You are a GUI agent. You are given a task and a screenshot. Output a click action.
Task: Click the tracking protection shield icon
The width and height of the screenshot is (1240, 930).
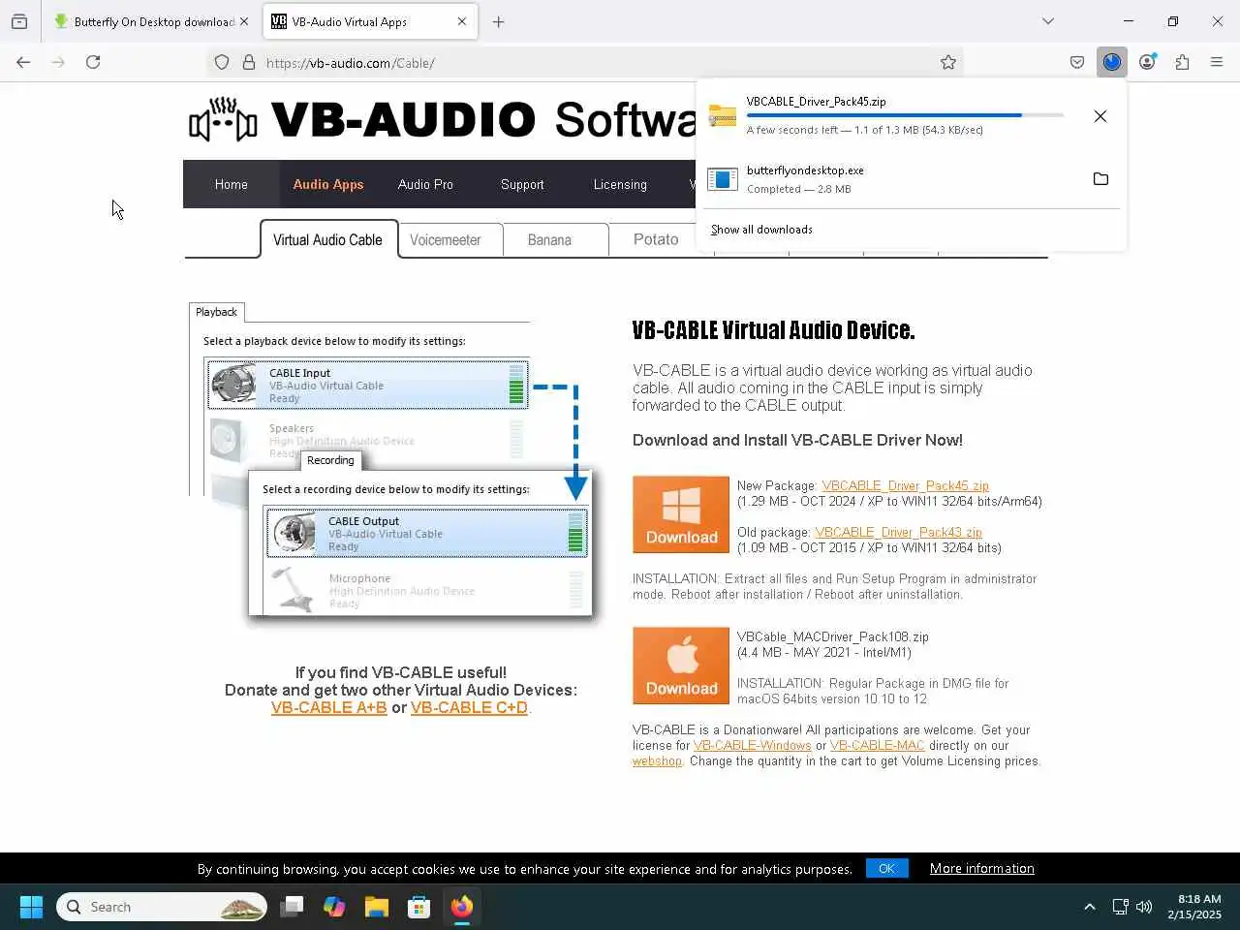click(222, 62)
